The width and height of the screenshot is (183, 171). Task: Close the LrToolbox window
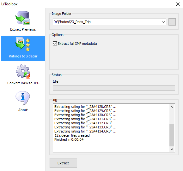[178, 4]
